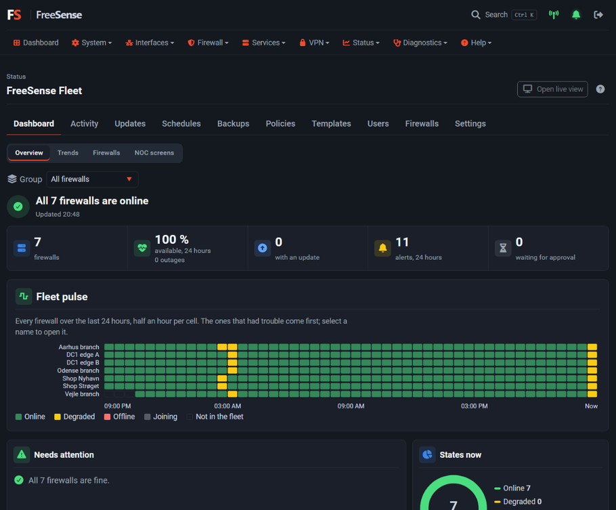616x510 pixels.
Task: Click the Open live view button
Action: tap(552, 89)
